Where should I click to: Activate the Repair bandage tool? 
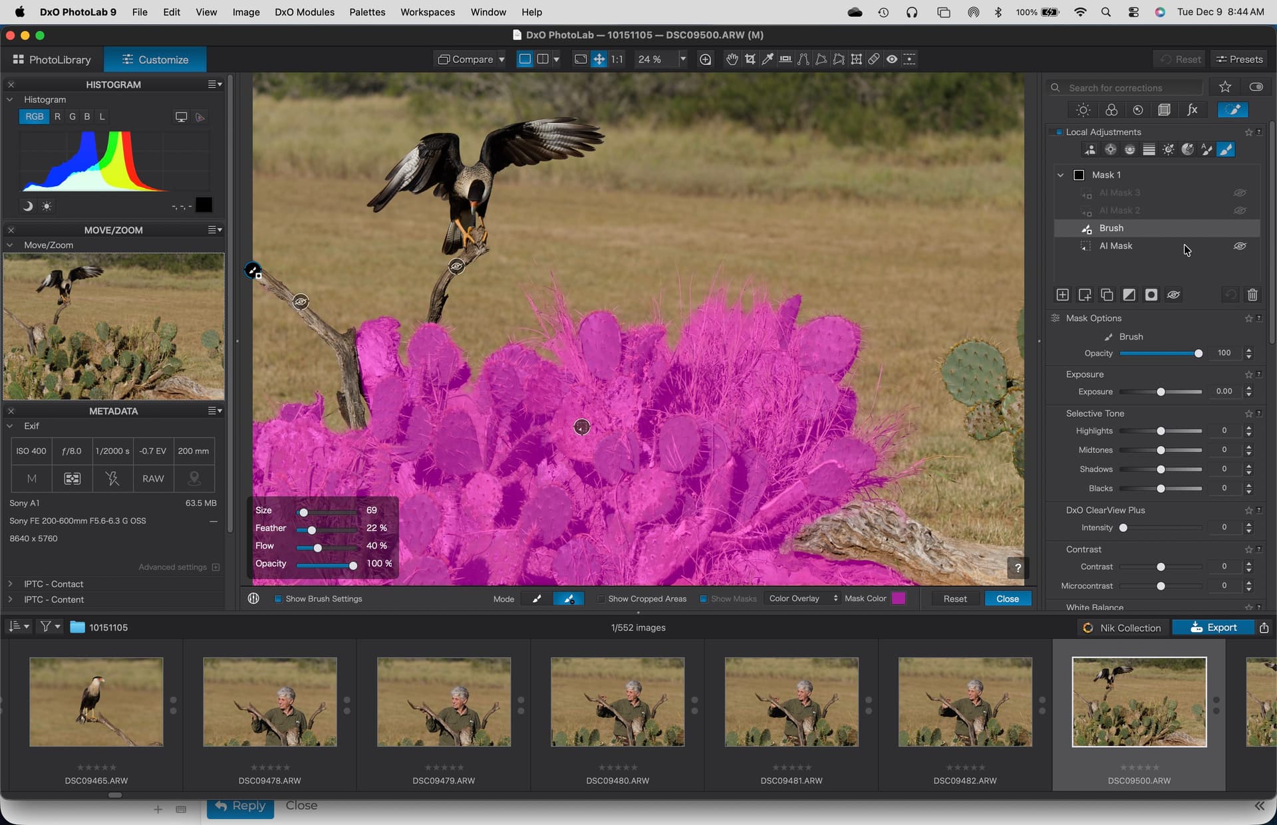874,59
